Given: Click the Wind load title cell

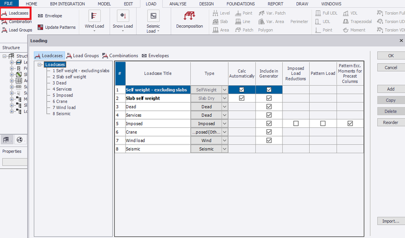Looking at the screenshot, I should [158, 140].
